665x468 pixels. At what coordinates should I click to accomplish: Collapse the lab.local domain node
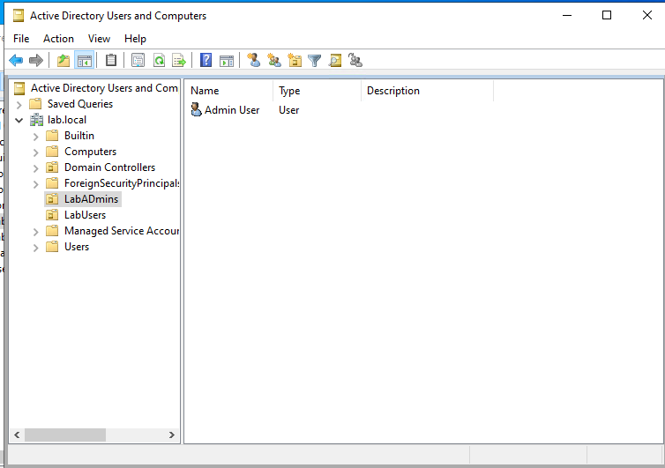[x=19, y=120]
